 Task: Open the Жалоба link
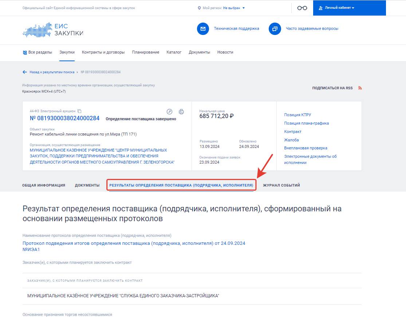[291, 140]
